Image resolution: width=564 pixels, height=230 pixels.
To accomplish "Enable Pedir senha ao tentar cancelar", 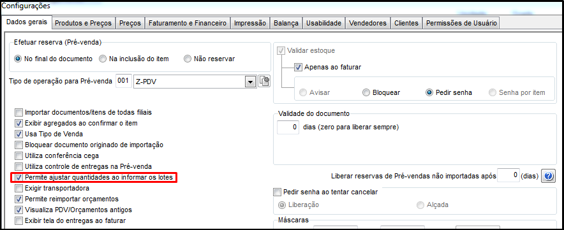I will [x=277, y=192].
